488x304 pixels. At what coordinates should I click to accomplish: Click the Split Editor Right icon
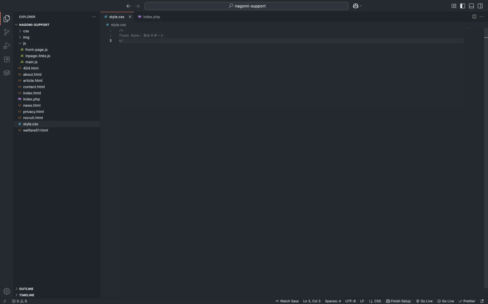pyautogui.click(x=474, y=17)
